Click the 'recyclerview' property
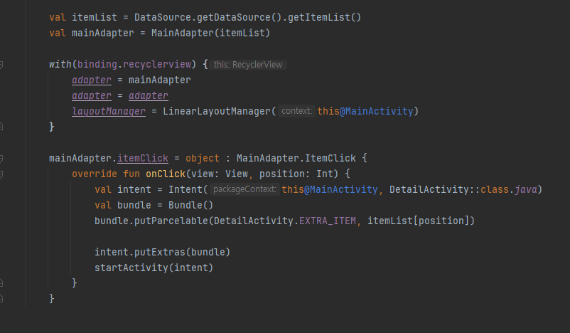The image size is (570, 333). coord(157,65)
